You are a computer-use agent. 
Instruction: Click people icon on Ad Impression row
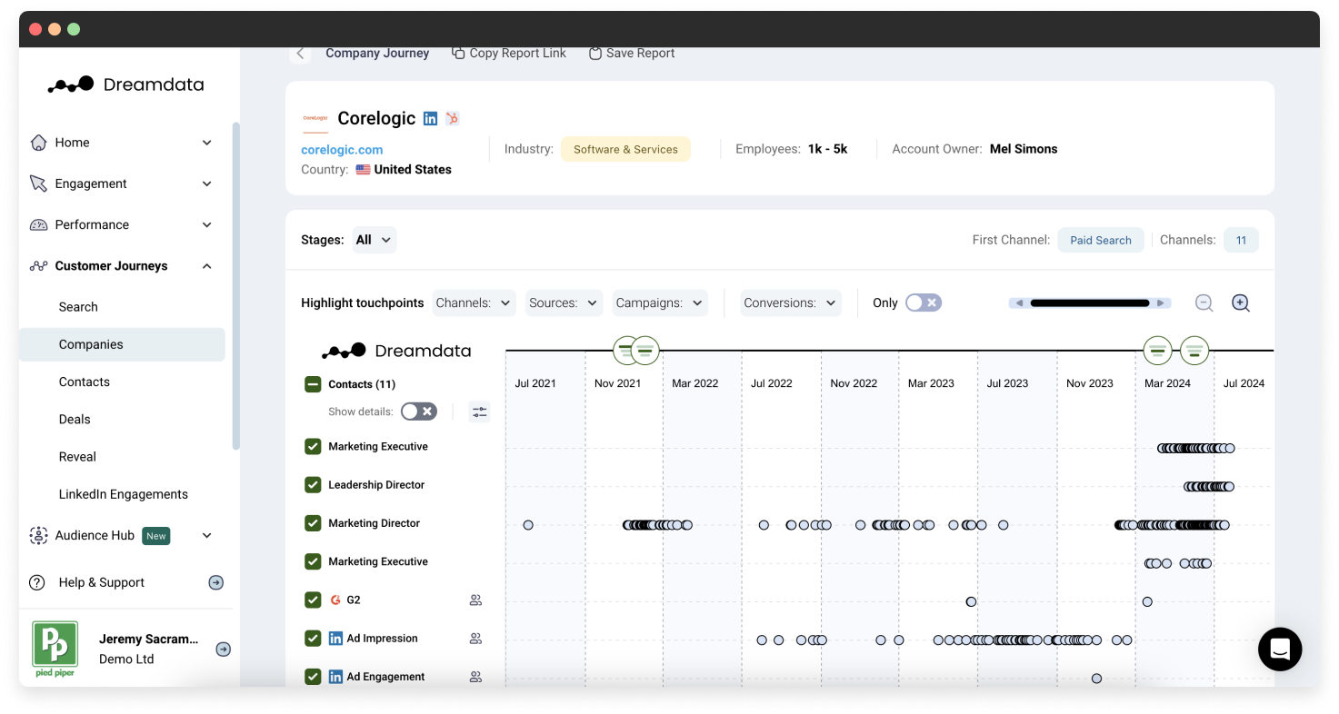(475, 639)
